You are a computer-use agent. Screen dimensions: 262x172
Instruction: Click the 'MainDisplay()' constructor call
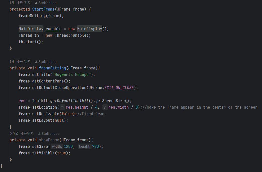pyautogui.click(x=92, y=29)
